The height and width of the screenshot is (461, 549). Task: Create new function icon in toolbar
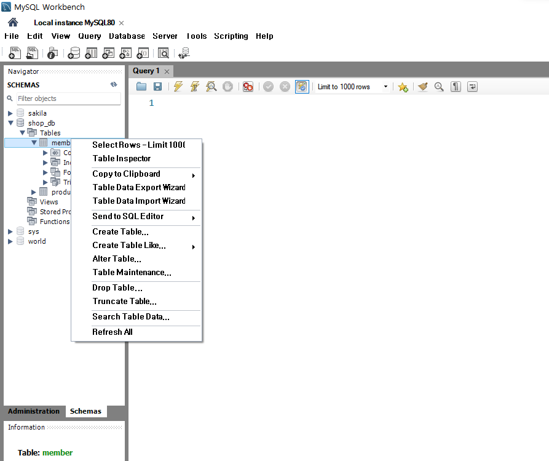click(x=143, y=53)
